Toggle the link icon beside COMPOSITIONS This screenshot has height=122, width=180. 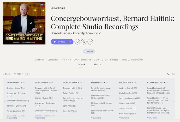(167, 83)
